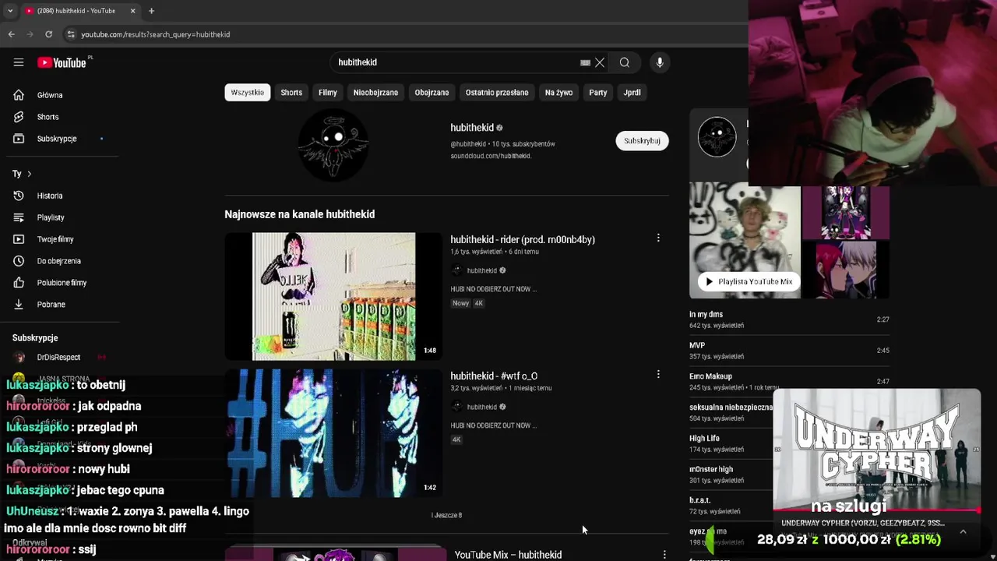This screenshot has height=561, width=997.
Task: Open more options for the rider video
Action: pyautogui.click(x=658, y=238)
